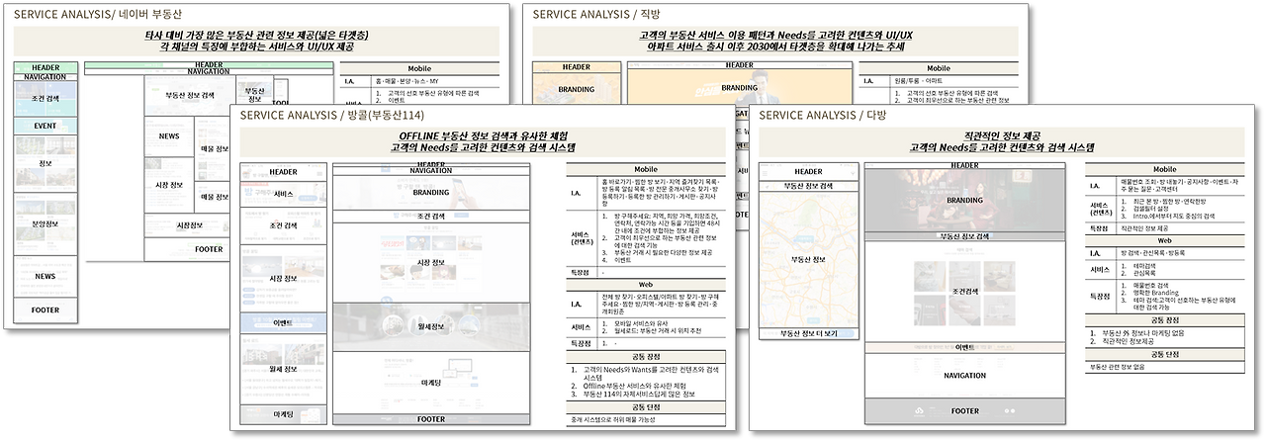Click the Mobile table header on the 직방 slide
1266x442 pixels.
940,68
